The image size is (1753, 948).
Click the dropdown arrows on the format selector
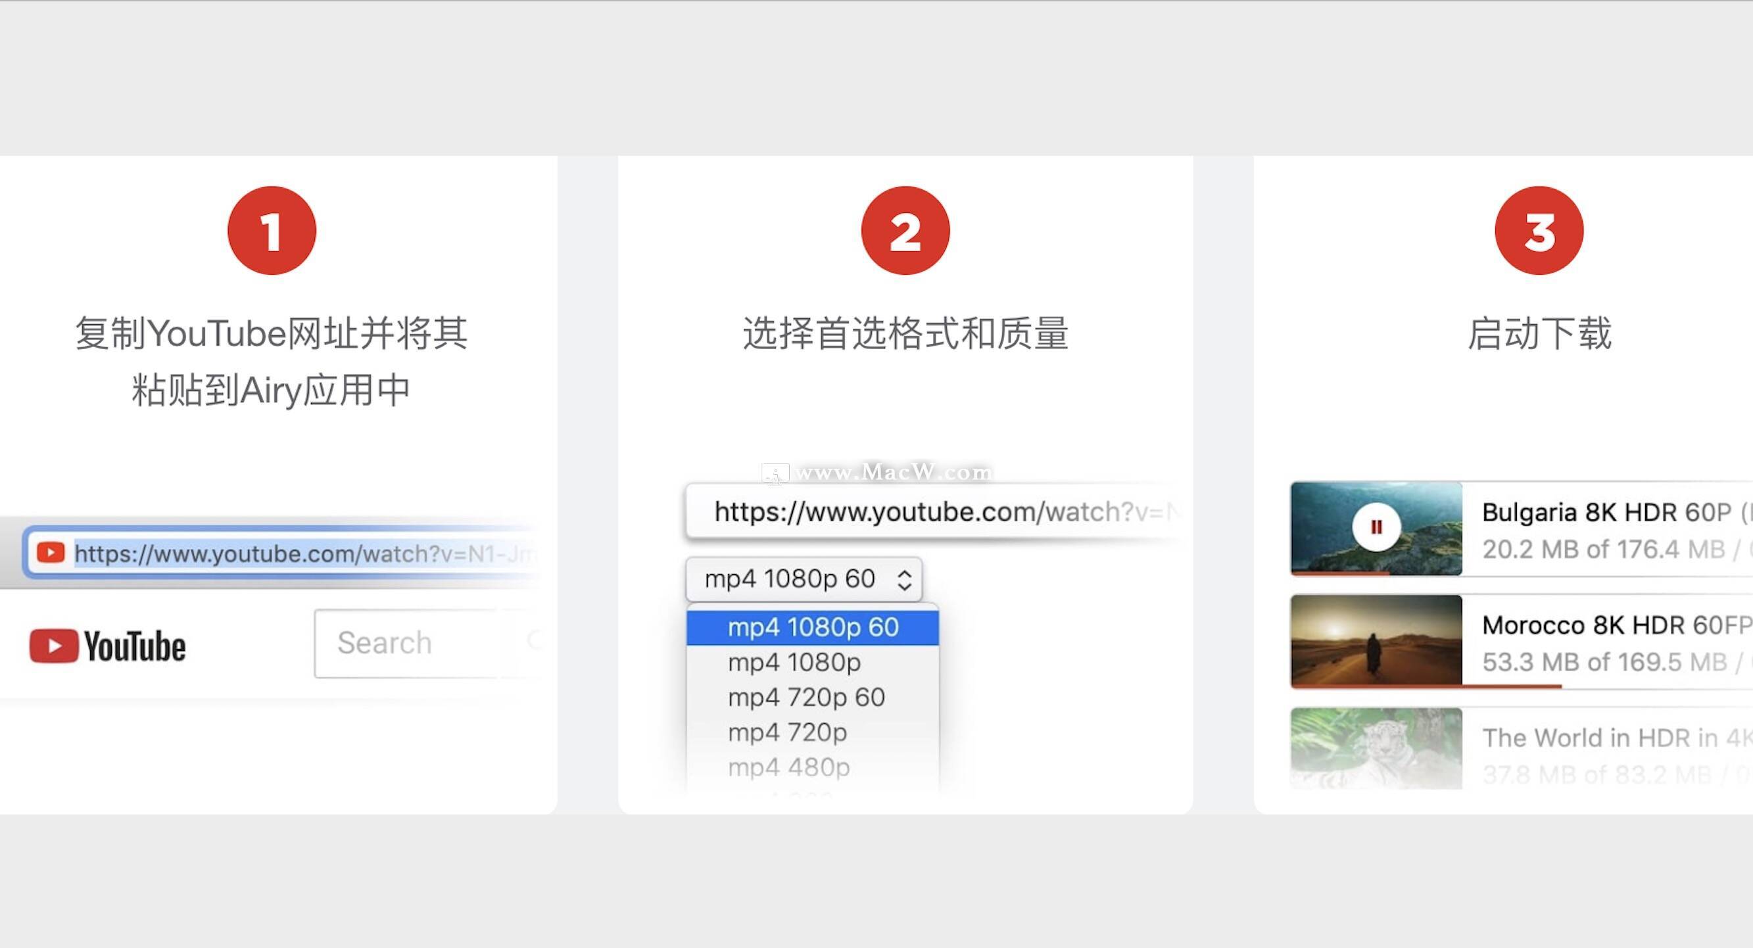point(904,579)
